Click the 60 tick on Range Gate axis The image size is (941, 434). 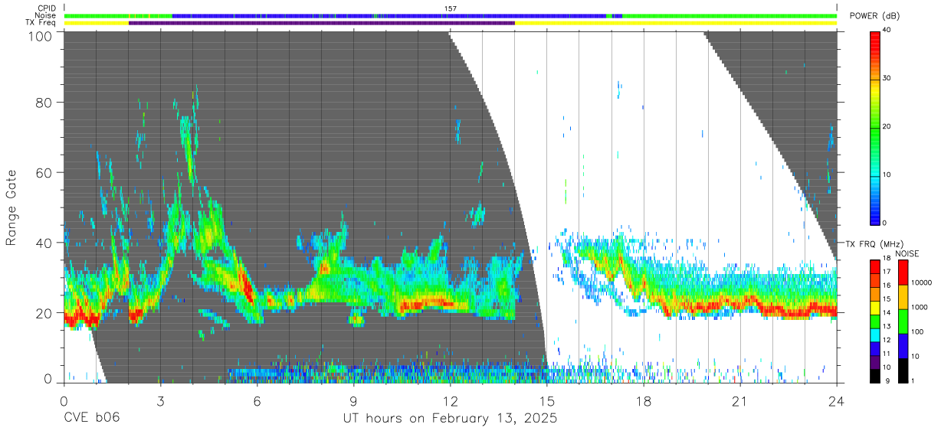pos(46,172)
